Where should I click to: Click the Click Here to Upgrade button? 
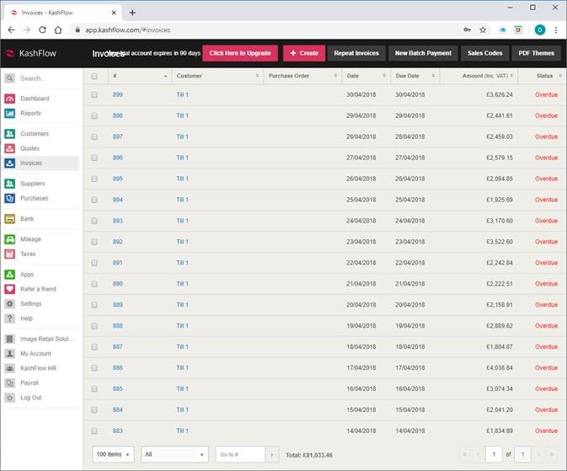(240, 53)
